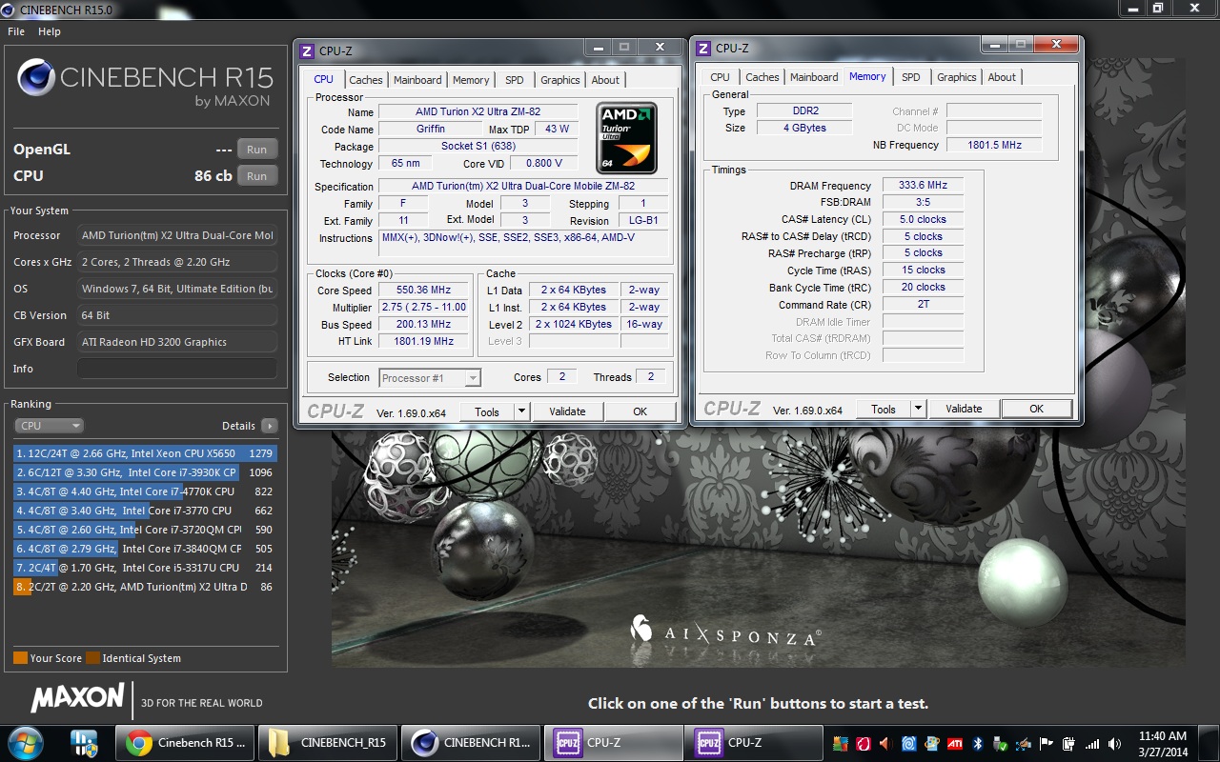Viewport: 1220px width, 762px height.
Task: Open the Cinebench Help menu
Action: 50,31
